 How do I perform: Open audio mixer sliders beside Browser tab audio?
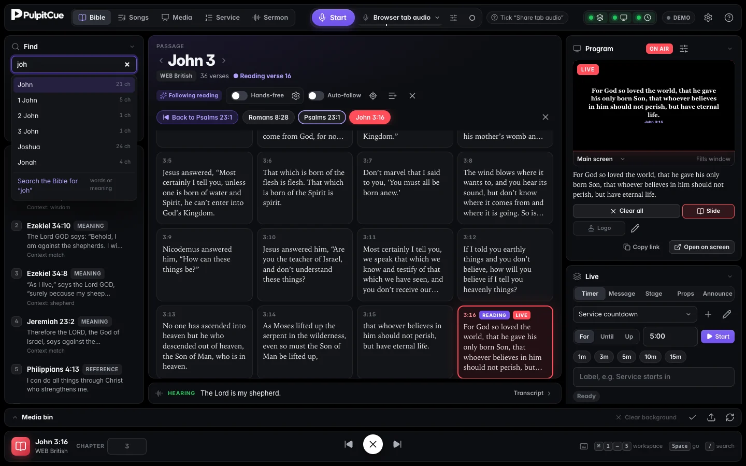click(x=453, y=18)
